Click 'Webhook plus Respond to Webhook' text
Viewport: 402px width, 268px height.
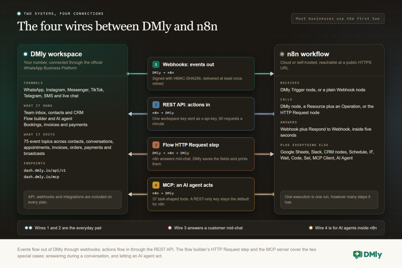pos(325,132)
